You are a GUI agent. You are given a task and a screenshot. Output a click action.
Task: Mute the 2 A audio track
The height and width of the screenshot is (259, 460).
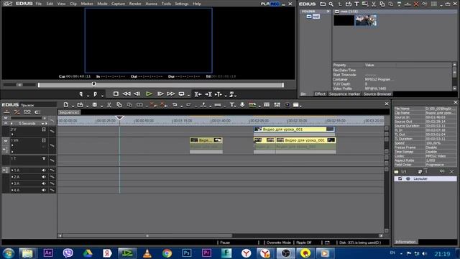[44, 177]
